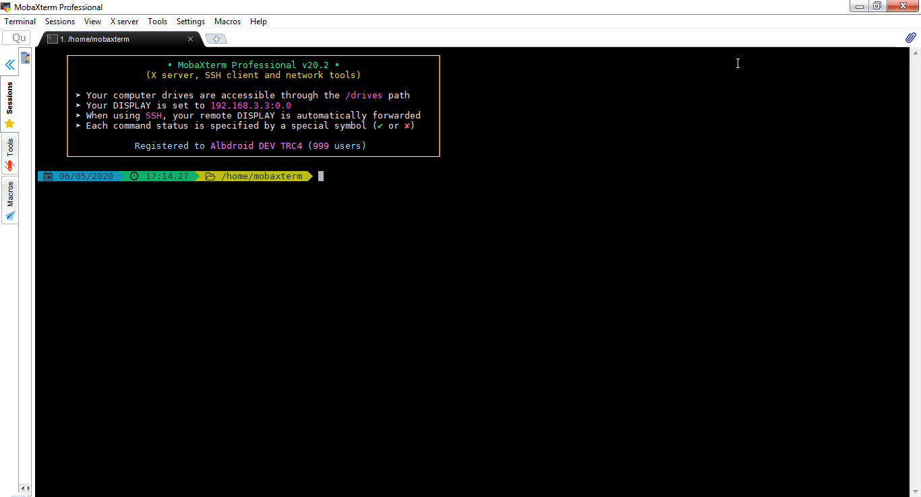The width and height of the screenshot is (921, 497).
Task: Click 'Albdroid DEV TRC4' registration text
Action: click(x=256, y=146)
